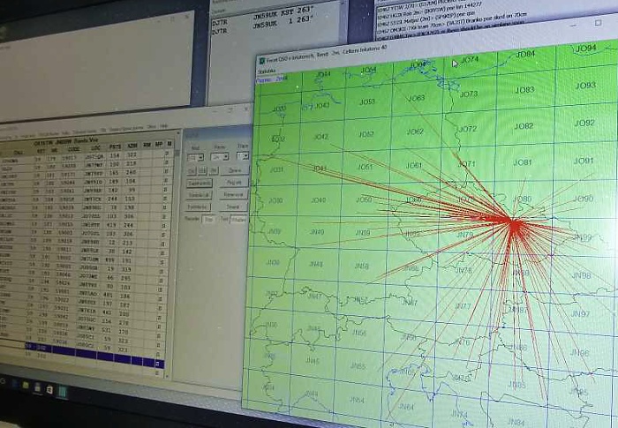Click the first input field in panel's bottom row
618x428 pixels.
coord(208,219)
